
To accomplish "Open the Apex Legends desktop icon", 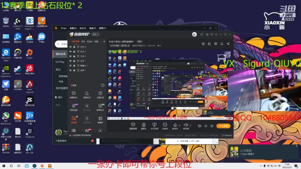I will tap(30, 87).
